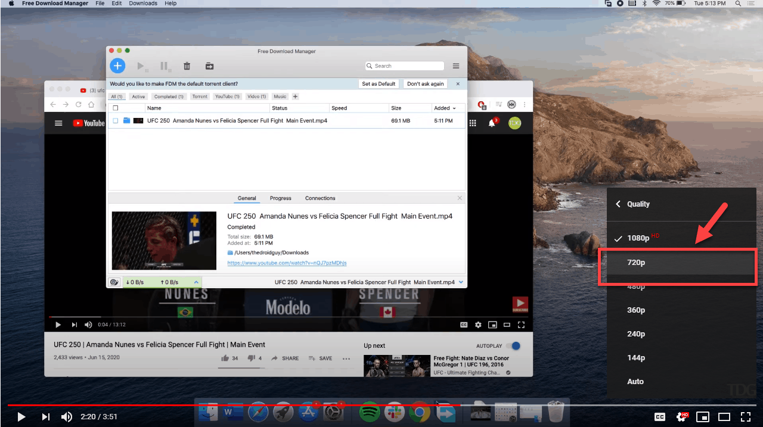Screen dimensions: 763x427
Task: Select Auto video quality
Action: (x=681, y=381)
